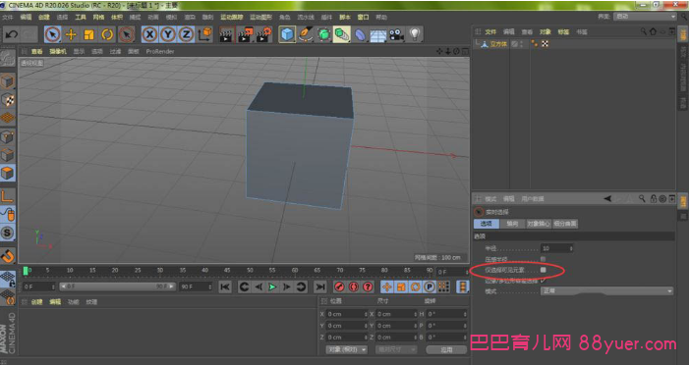This screenshot has width=690, height=365.
Task: Select the Rotate tool
Action: coord(107,34)
